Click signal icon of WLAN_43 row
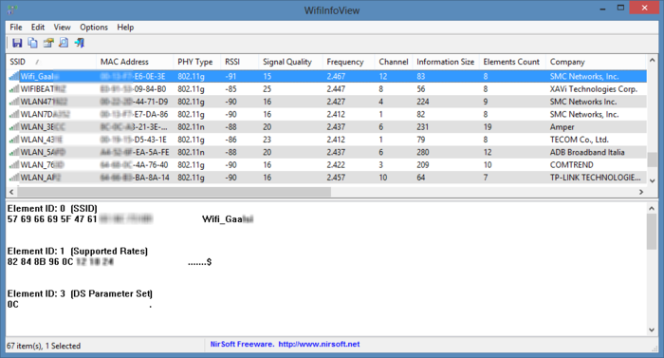664x358 pixels. click(14, 140)
